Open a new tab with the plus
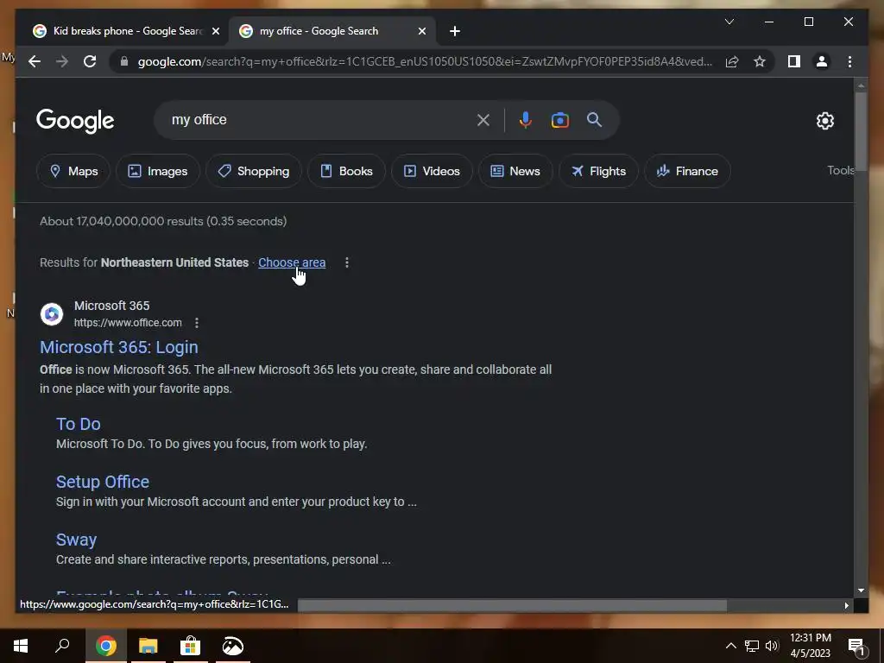This screenshot has width=884, height=663. pyautogui.click(x=454, y=31)
